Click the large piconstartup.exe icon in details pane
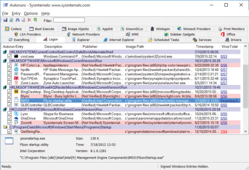 (x=9, y=141)
